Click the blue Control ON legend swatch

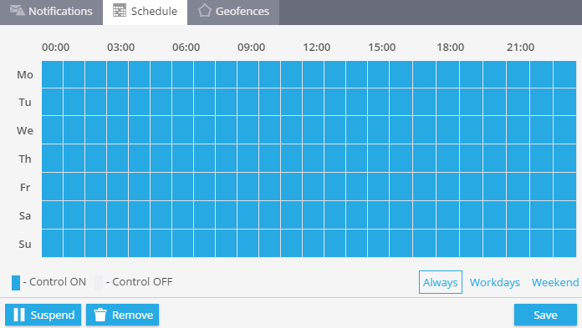(x=16, y=283)
